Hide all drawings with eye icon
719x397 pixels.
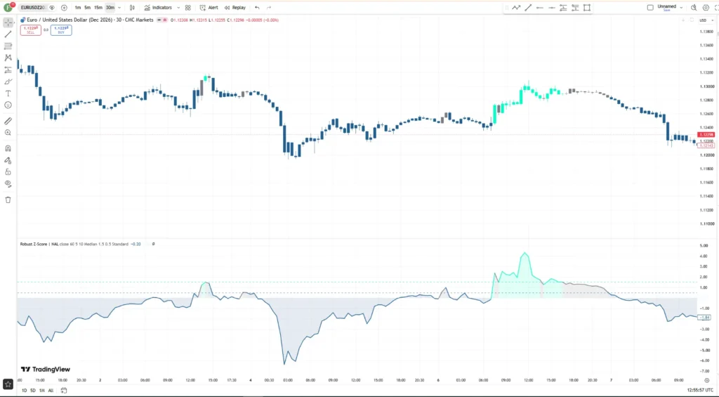click(x=8, y=183)
